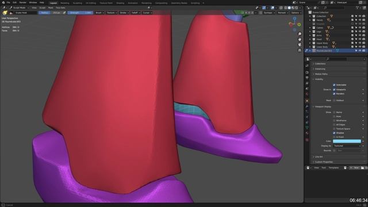Image resolution: width=368 pixels, height=207 pixels.
Task: Open the Cursor settings dropdown
Action: tap(147, 13)
